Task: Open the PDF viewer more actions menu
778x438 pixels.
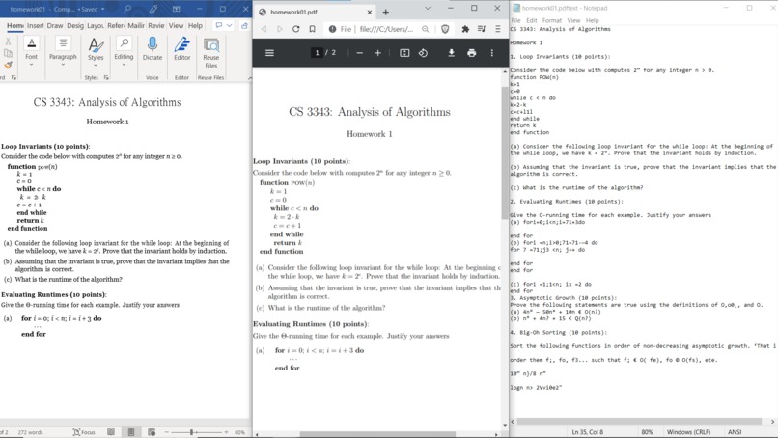Action: click(491, 53)
